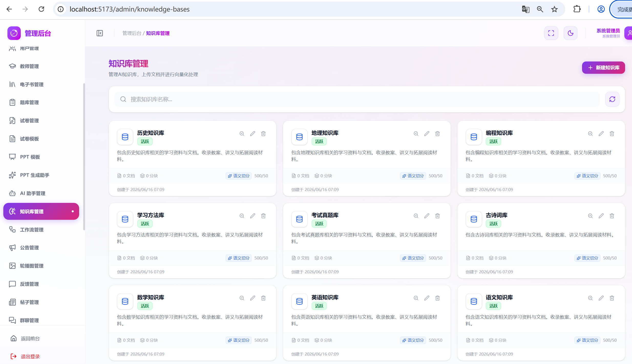
Task: Delete the 数学知识库 knowledge base
Action: point(263,298)
